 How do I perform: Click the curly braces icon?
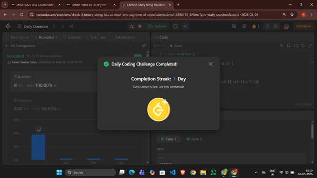[x=296, y=46]
